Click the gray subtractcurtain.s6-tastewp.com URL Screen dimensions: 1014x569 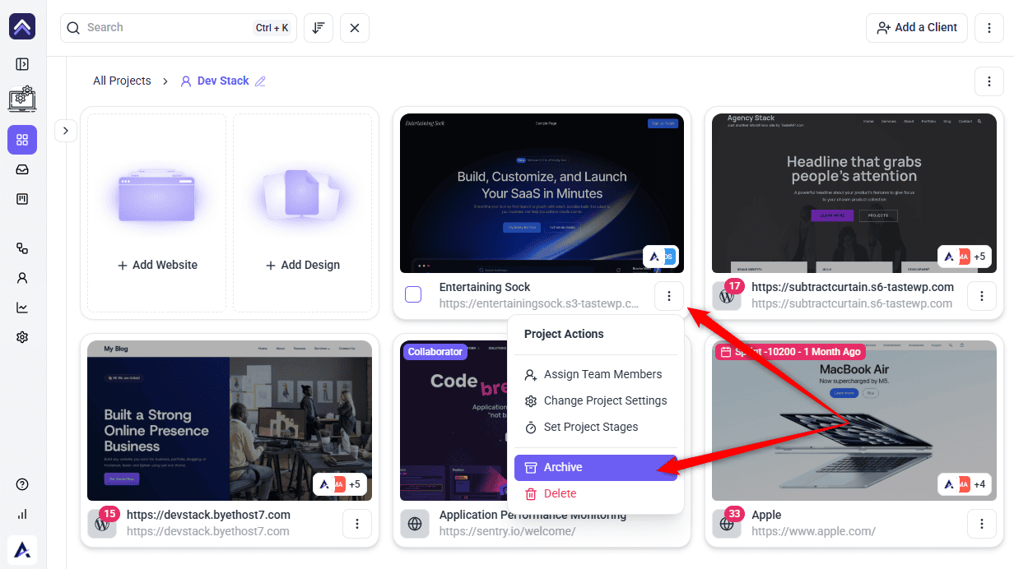pyautogui.click(x=852, y=303)
